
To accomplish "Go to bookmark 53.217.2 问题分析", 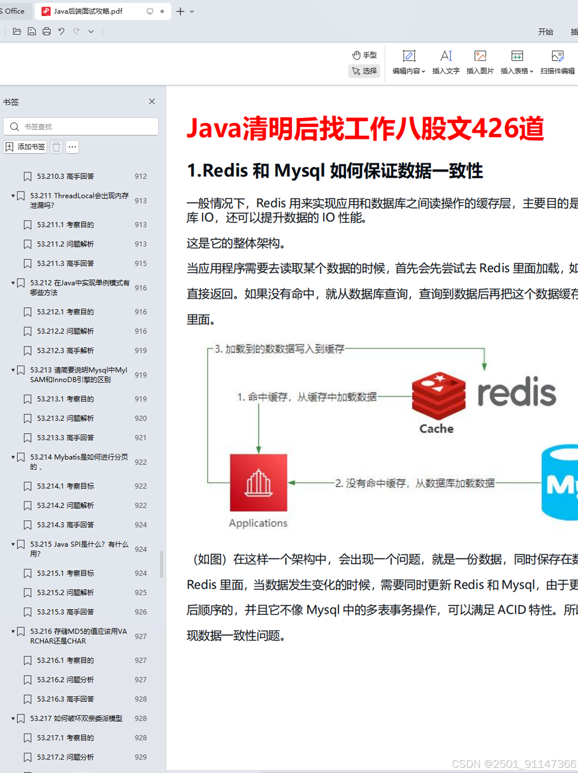I will 66,757.
